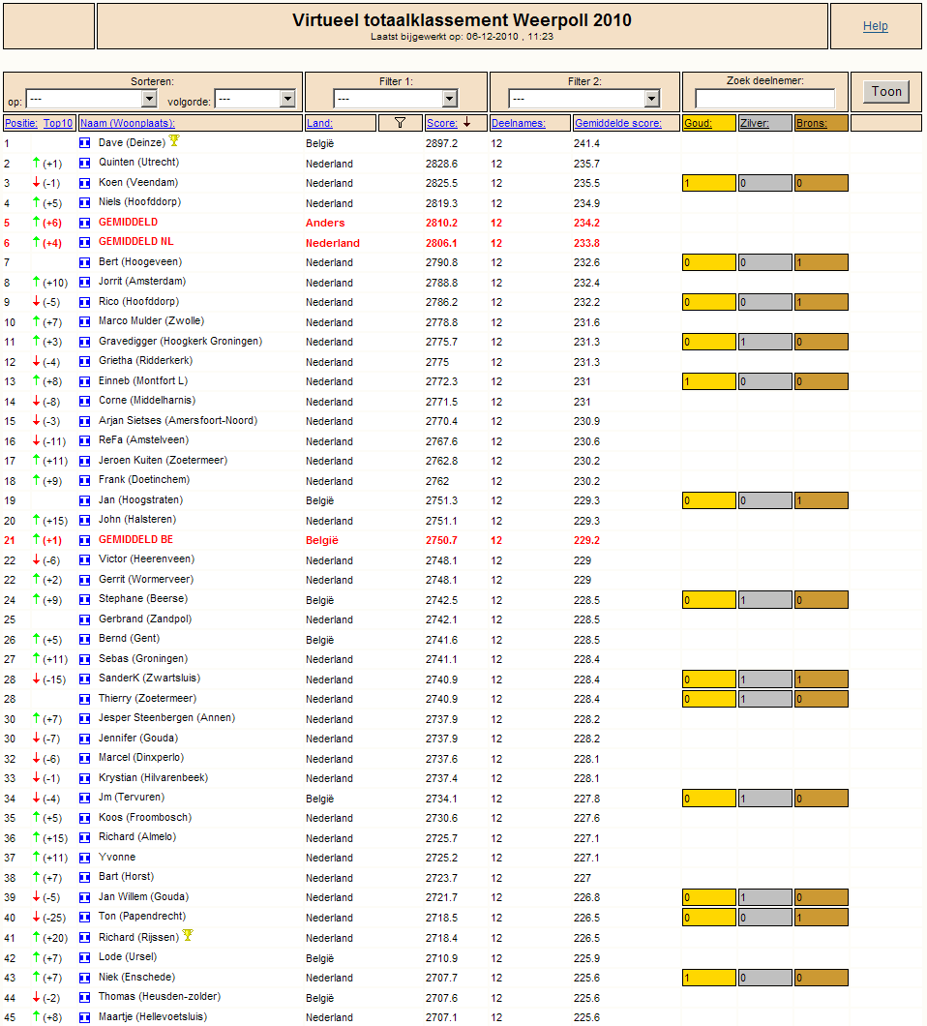The width and height of the screenshot is (927, 1026).
Task: Open the blue detail icon beside Dave (Deinze)
Action: pyautogui.click(x=84, y=142)
